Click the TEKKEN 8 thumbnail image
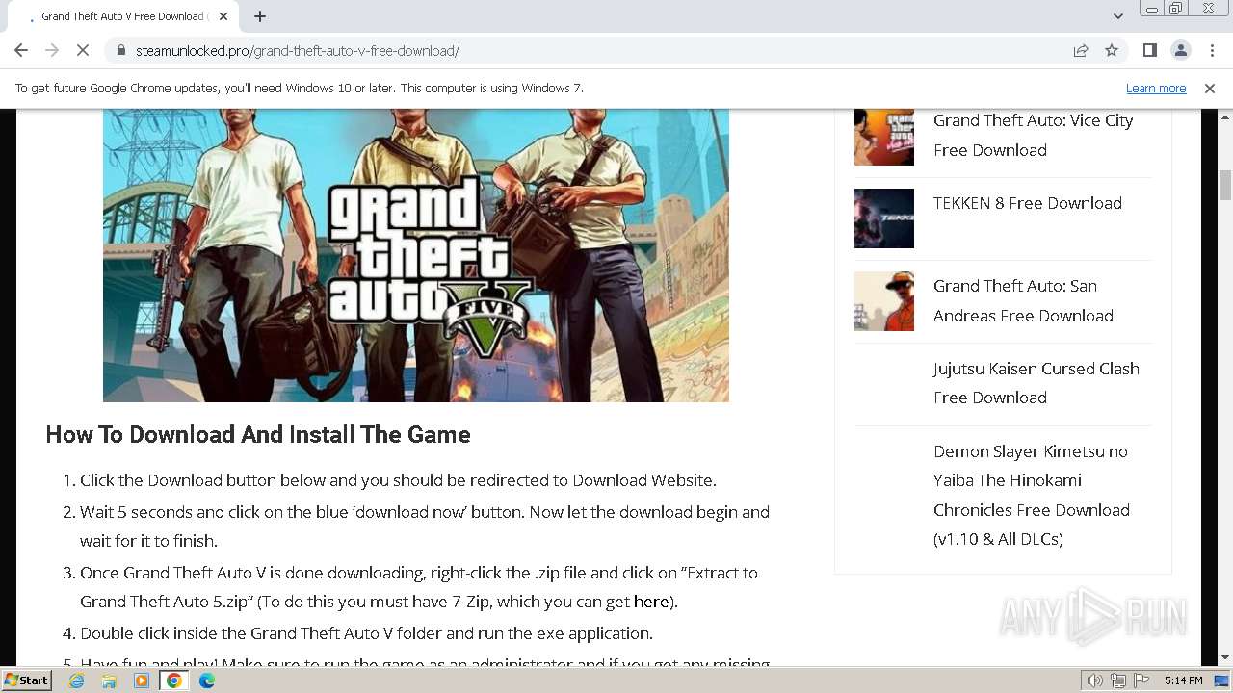Viewport: 1233px width, 693px height. tap(883, 218)
